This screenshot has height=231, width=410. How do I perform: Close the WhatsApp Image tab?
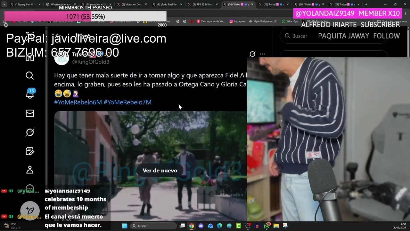coord(75,4)
